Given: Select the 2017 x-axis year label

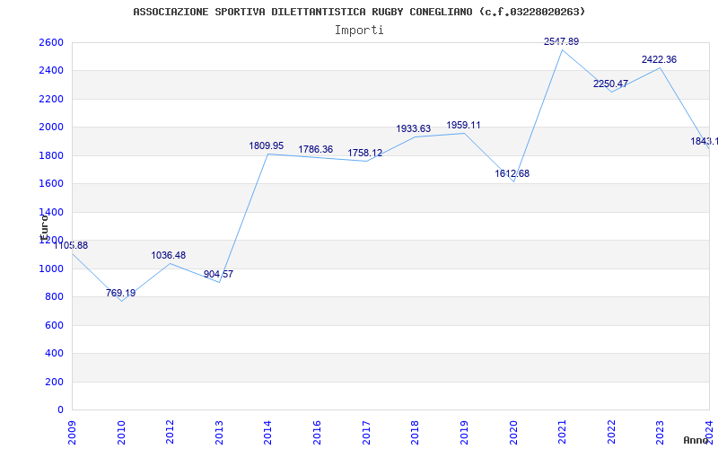Looking at the screenshot, I should click(366, 433).
